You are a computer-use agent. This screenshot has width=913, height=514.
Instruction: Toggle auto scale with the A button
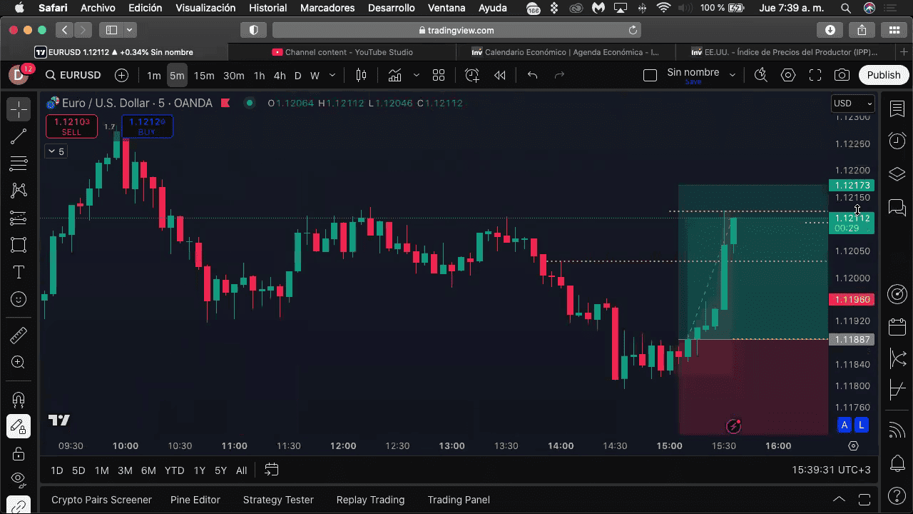click(845, 425)
